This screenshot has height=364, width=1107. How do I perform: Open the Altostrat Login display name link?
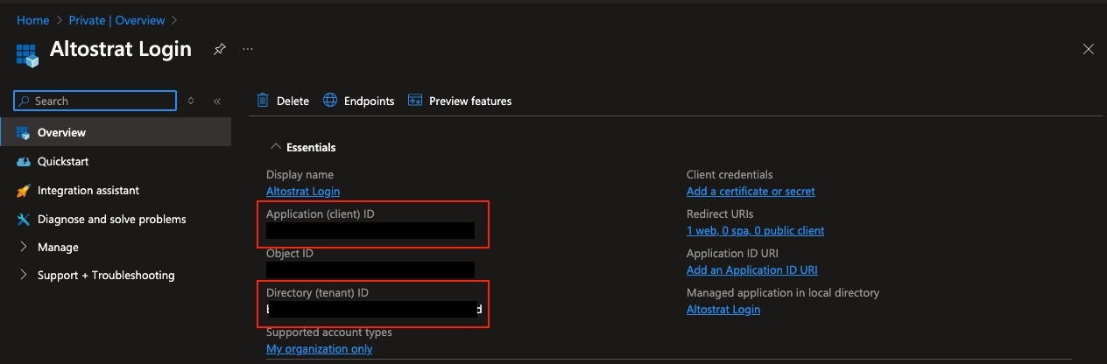coord(303,191)
